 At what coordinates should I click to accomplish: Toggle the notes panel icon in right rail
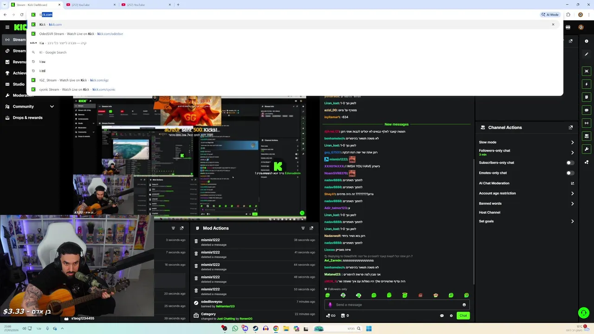pos(587,97)
